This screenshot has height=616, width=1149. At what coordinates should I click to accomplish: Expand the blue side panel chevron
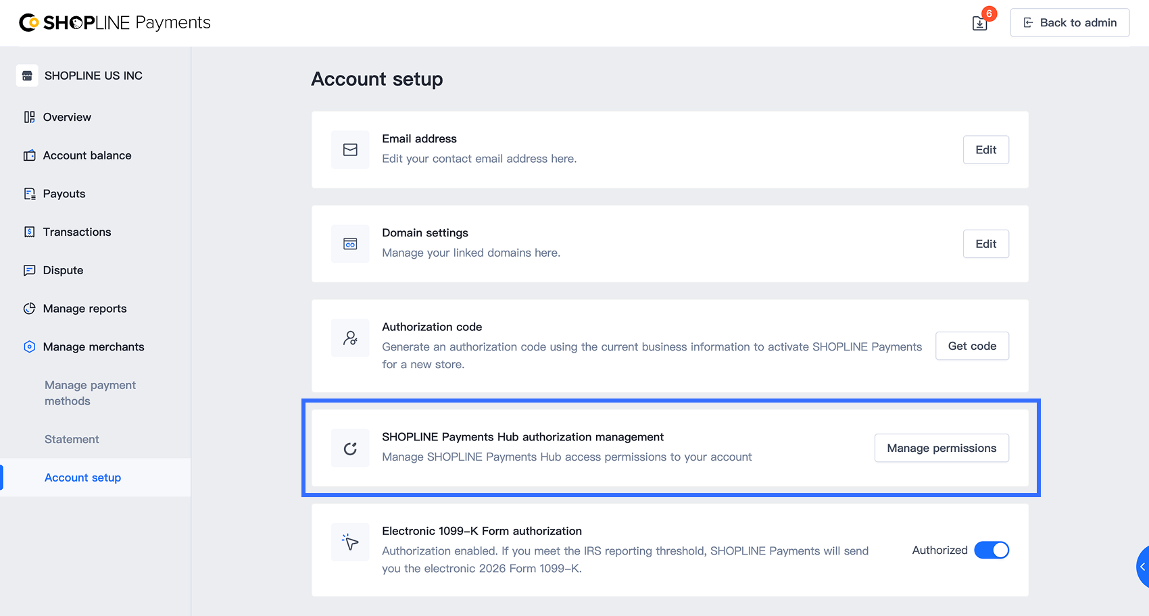[x=1142, y=567]
